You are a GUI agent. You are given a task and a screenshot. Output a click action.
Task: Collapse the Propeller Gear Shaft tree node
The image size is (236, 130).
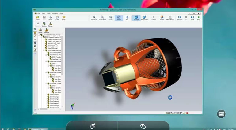[x=46, y=54]
